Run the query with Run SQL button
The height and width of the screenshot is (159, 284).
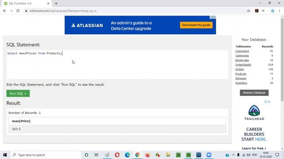[18, 93]
